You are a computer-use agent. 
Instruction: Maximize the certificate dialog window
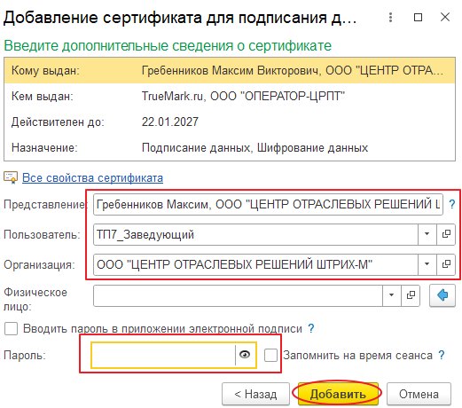418,18
